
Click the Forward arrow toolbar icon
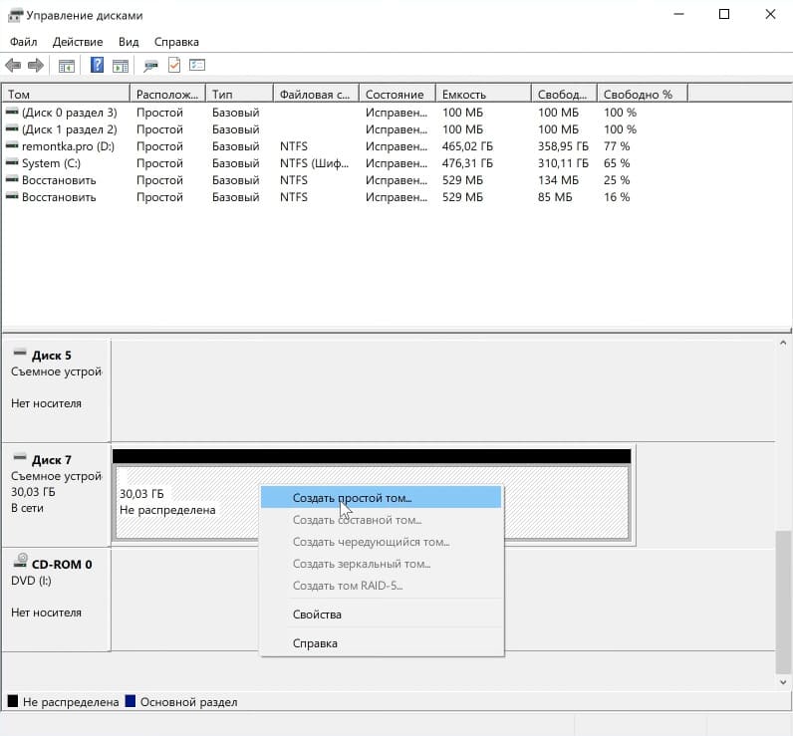[x=36, y=65]
